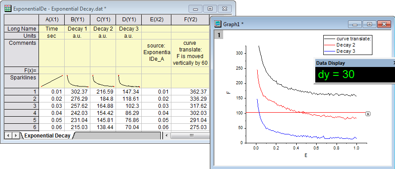Select row header 6
The height and width of the screenshot is (169, 395).
pyautogui.click(x=22, y=127)
